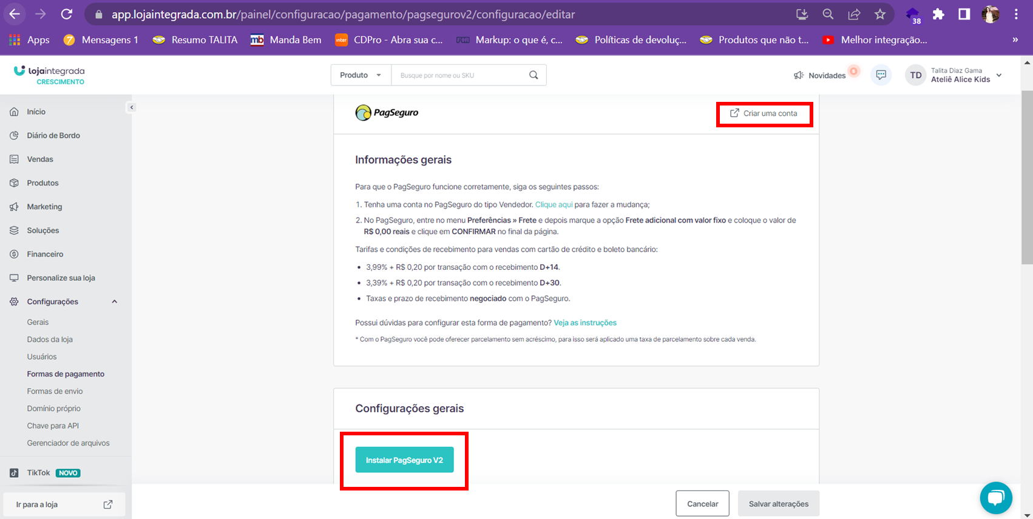
Task: Select Gerenciador de arquivos submenu
Action: click(x=68, y=443)
